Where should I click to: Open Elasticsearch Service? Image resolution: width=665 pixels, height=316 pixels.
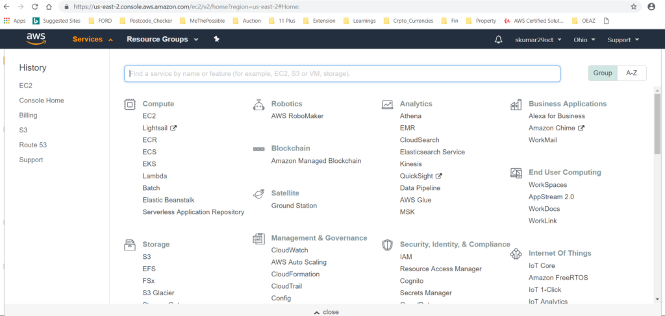[x=432, y=152]
